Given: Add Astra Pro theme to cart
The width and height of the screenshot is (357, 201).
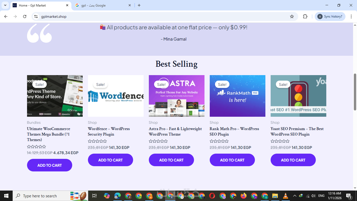Looking at the screenshot, I should click(x=171, y=160).
